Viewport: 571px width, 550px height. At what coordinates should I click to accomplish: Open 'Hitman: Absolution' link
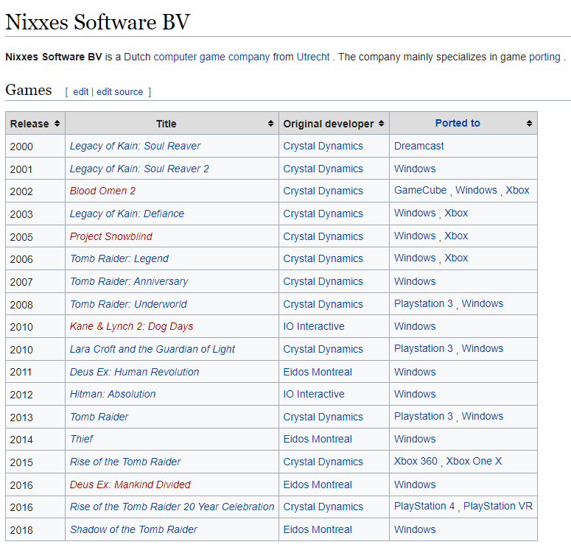tap(113, 394)
